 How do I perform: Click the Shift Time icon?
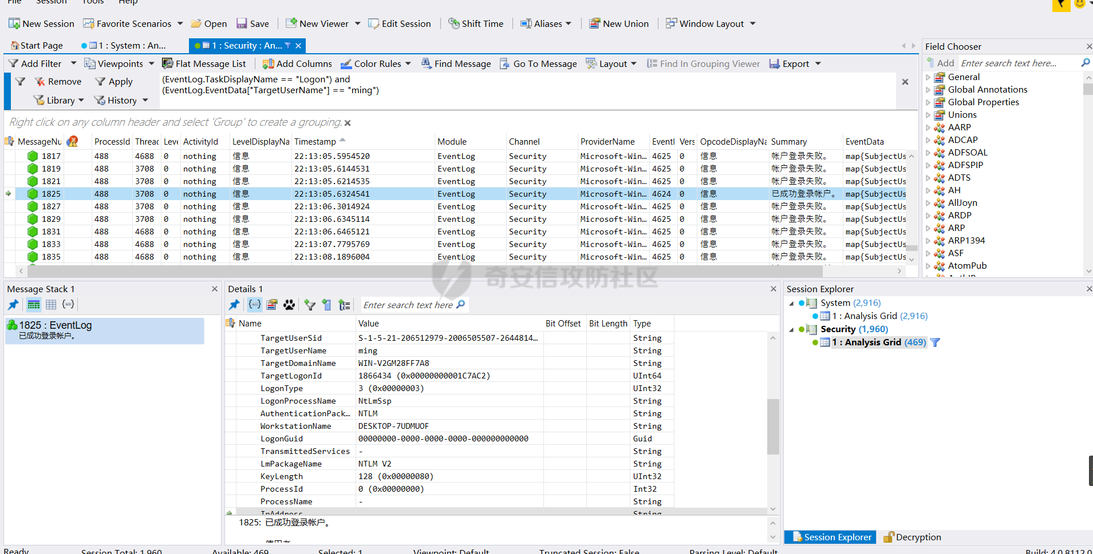click(x=453, y=23)
